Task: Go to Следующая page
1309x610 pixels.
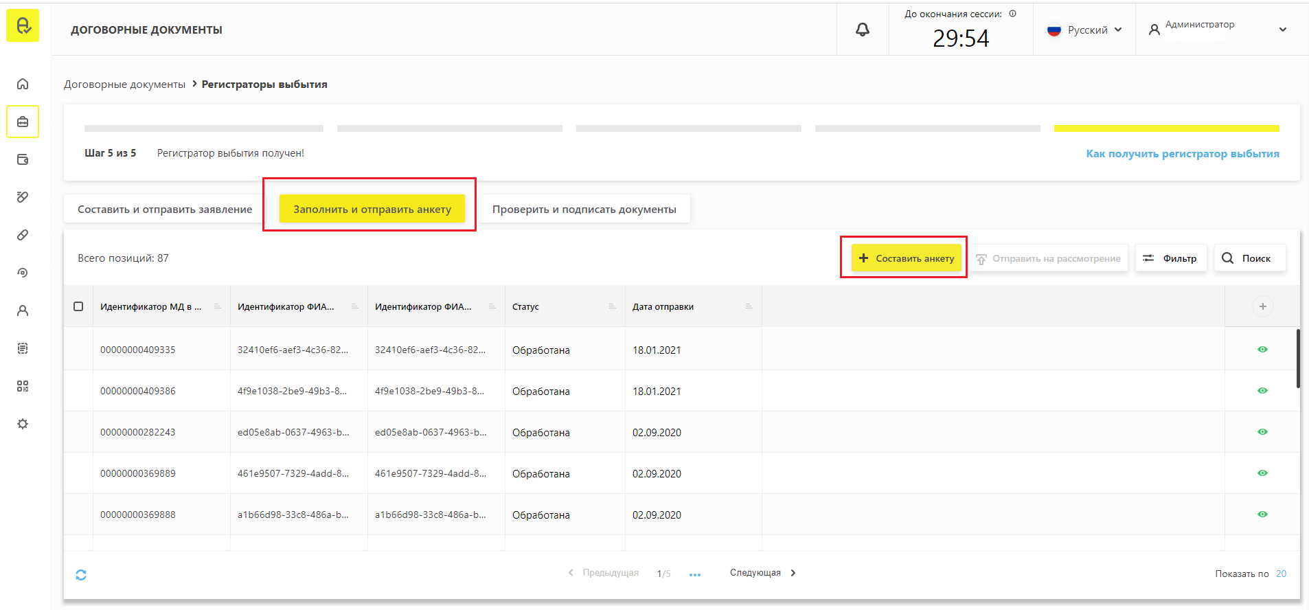Action: click(762, 573)
